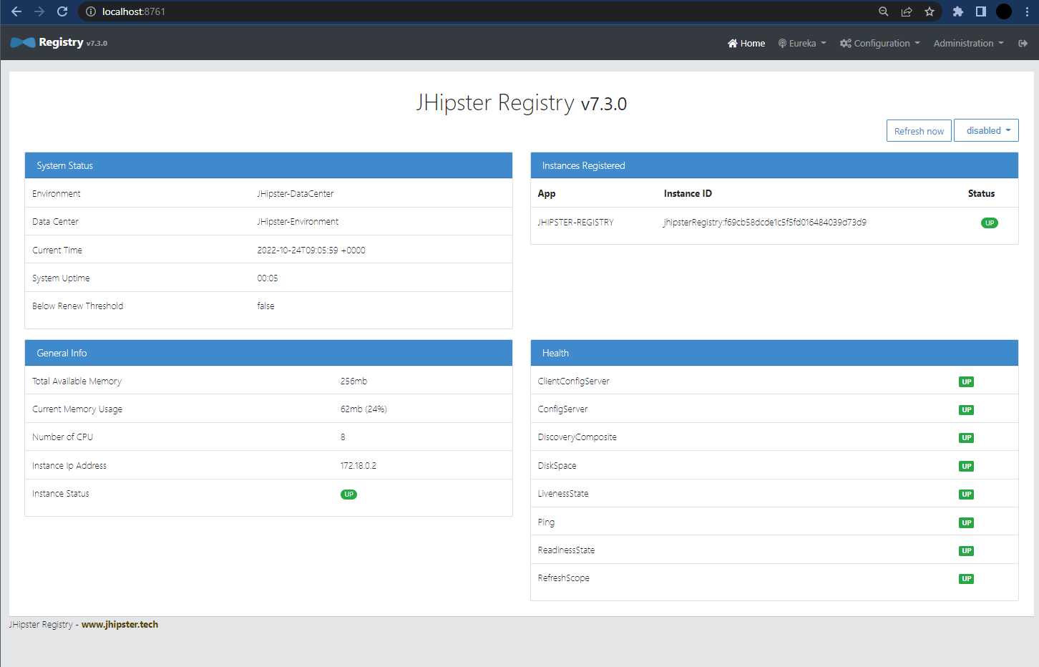Click the JHipster Registry bow-tie logo

[x=23, y=43]
